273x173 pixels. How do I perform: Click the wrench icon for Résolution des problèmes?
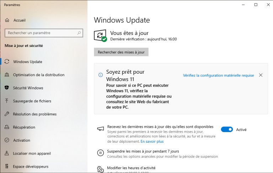point(7,114)
